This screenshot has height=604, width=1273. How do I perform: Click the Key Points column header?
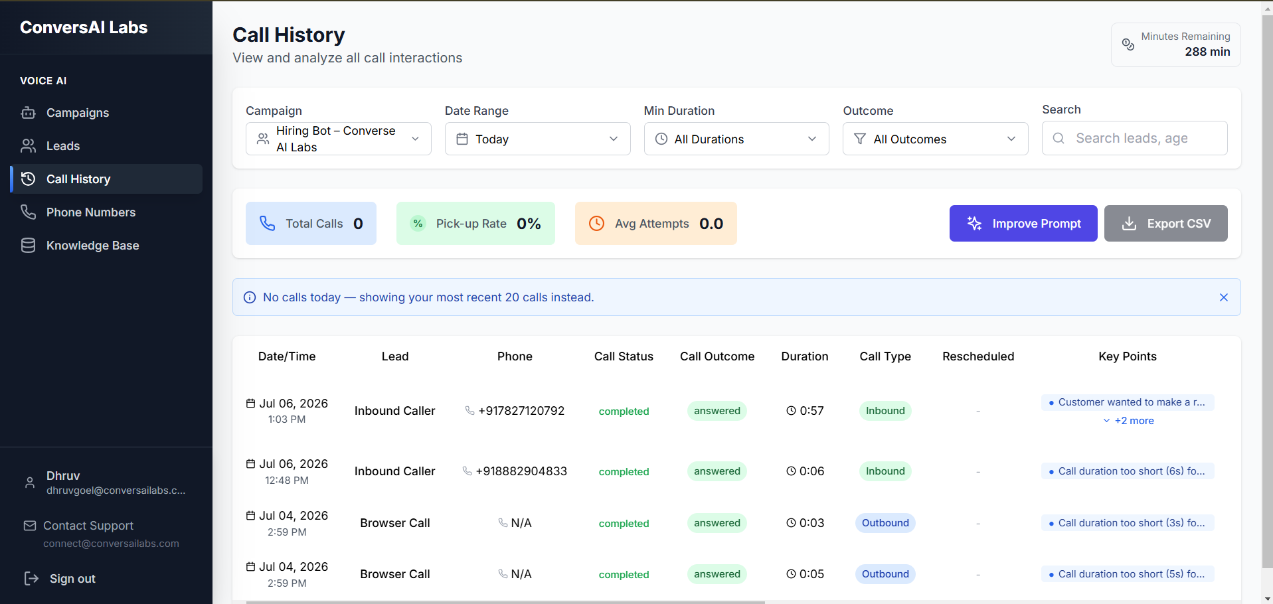click(1128, 356)
